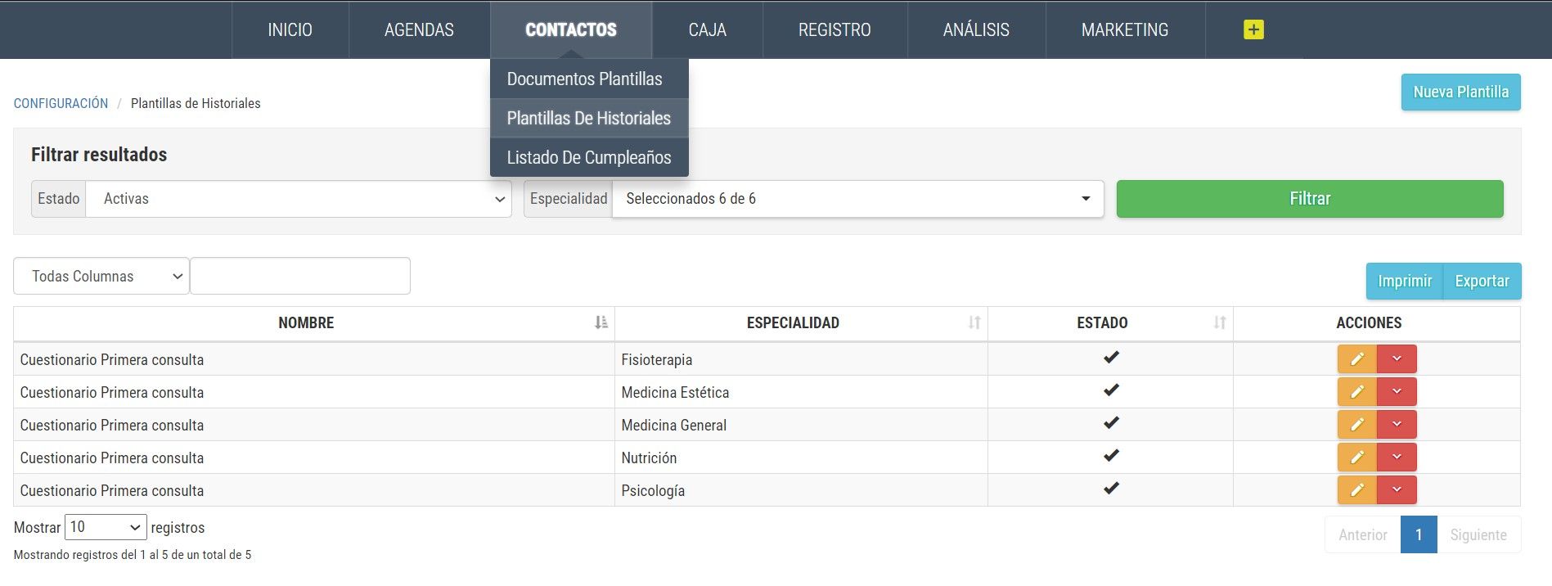This screenshot has height=586, width=1552.
Task: Click the table search input field
Action: [x=300, y=277]
